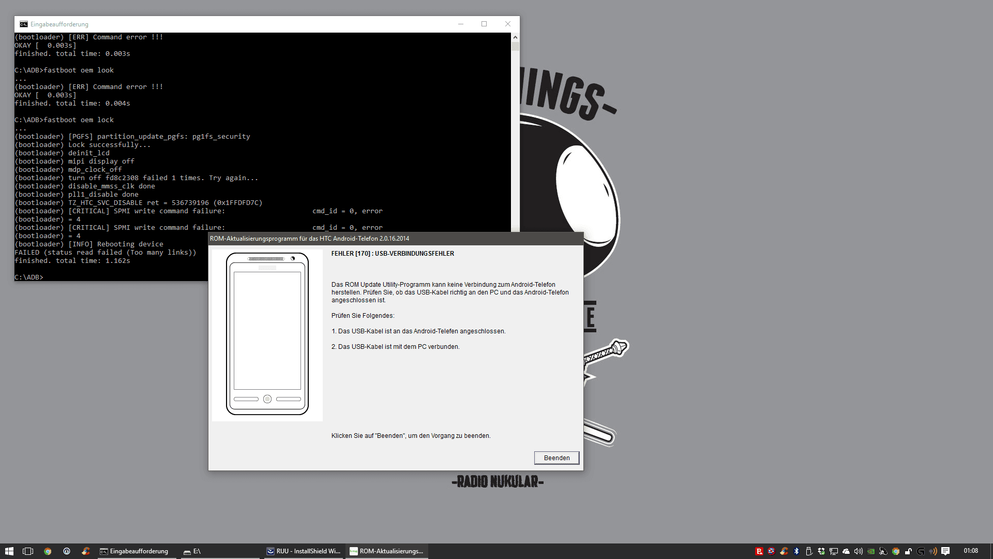Click 'FEHLER [170] : USB-VERBINDUNGSFEHLER' heading

(x=393, y=254)
